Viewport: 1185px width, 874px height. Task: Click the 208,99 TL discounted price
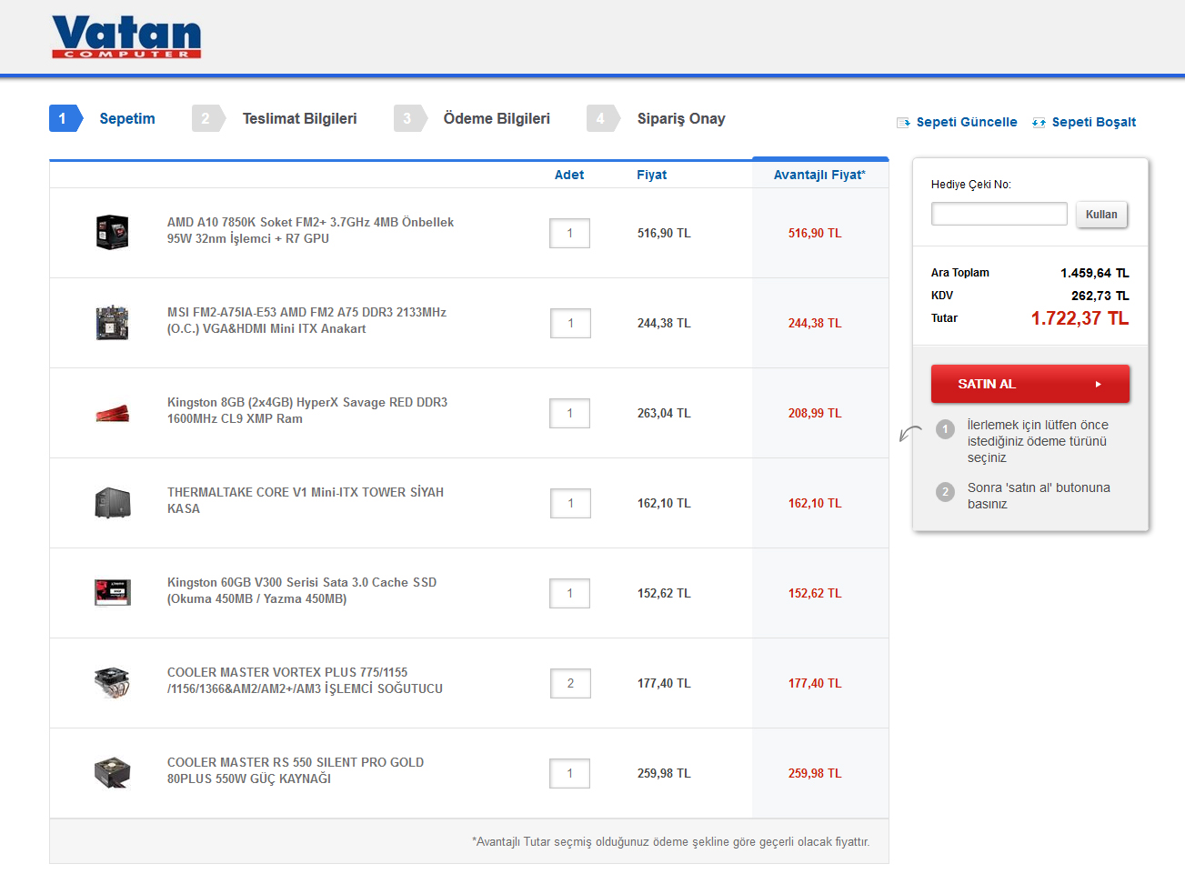click(815, 413)
